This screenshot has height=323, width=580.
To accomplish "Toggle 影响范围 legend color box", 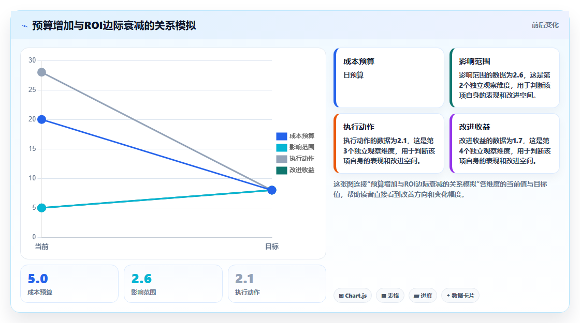I will [x=282, y=148].
